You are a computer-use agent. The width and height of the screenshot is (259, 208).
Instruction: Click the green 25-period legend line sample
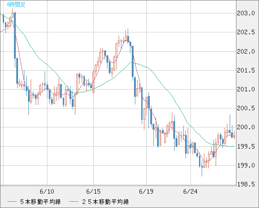tap(74, 202)
